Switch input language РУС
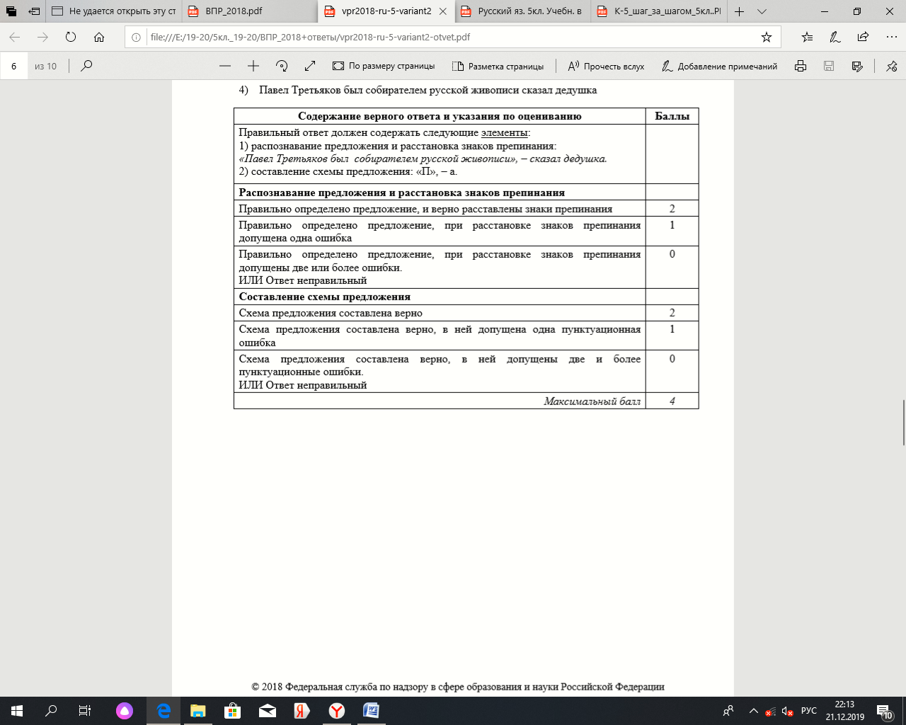 (809, 711)
